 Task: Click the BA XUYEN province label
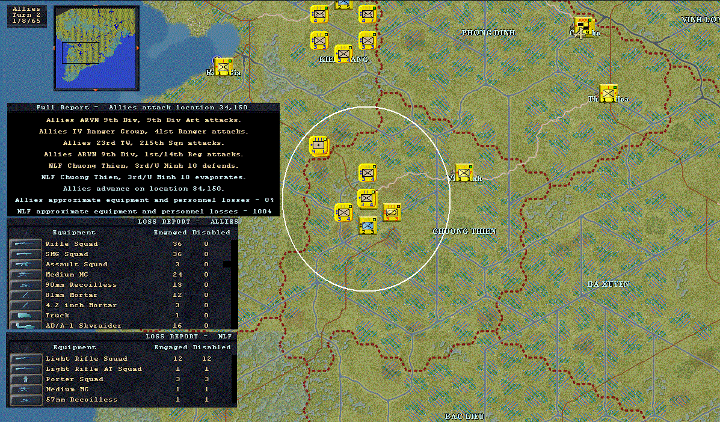(x=608, y=284)
